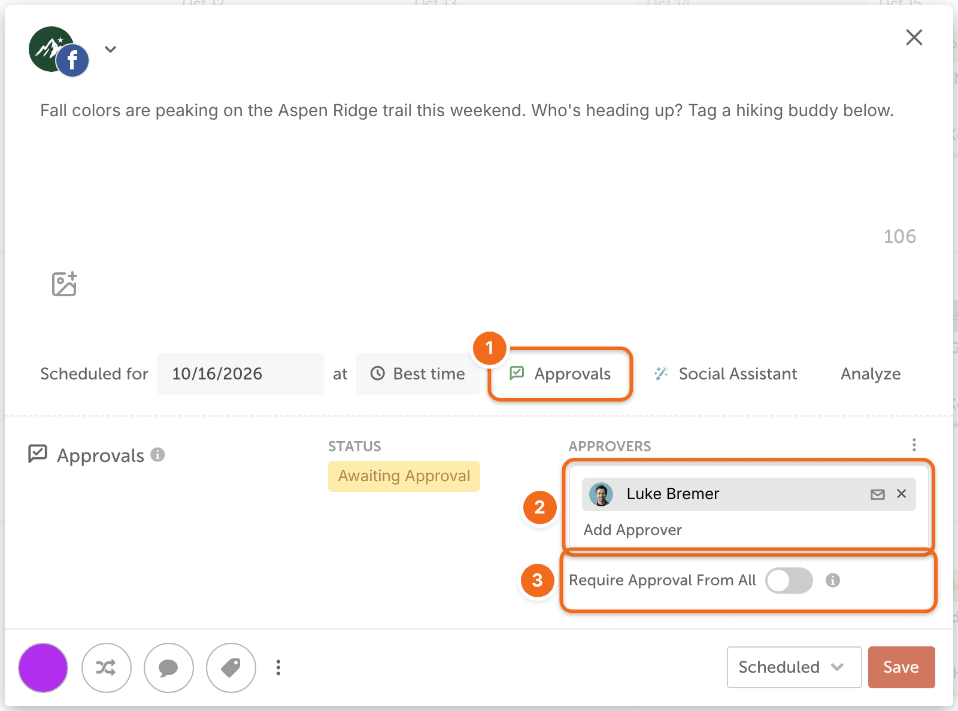The width and height of the screenshot is (958, 711).
Task: Click the Best time button
Action: (417, 374)
